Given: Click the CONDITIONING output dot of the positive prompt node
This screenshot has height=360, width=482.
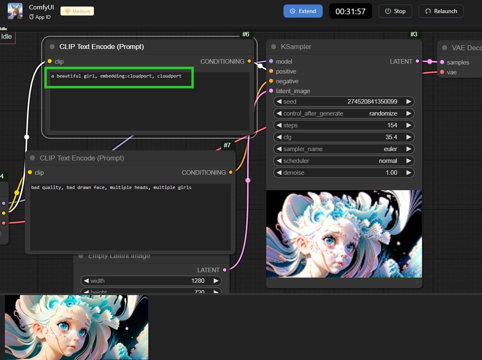Looking at the screenshot, I should click(249, 61).
